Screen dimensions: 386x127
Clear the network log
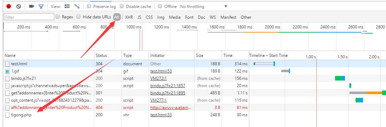[19, 6]
